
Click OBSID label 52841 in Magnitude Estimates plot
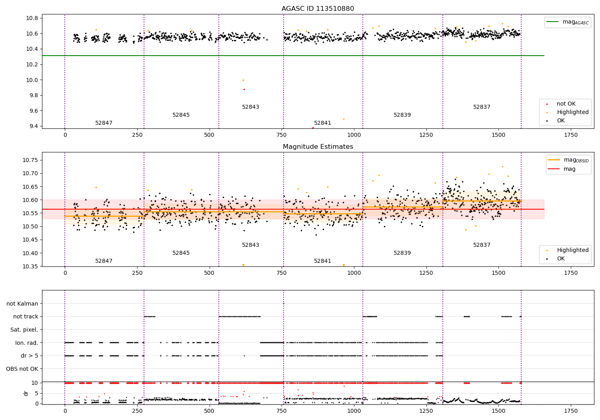point(322,261)
